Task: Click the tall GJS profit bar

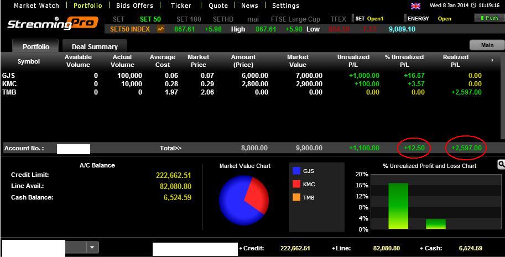Action: [398, 206]
